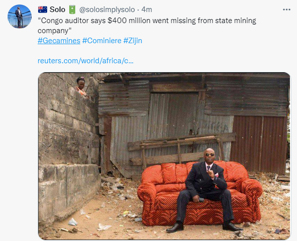Open the #Zijin hashtag
297x241 pixels.
click(x=132, y=41)
